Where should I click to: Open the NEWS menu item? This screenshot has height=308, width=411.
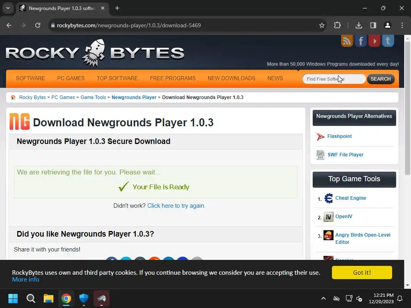(275, 78)
